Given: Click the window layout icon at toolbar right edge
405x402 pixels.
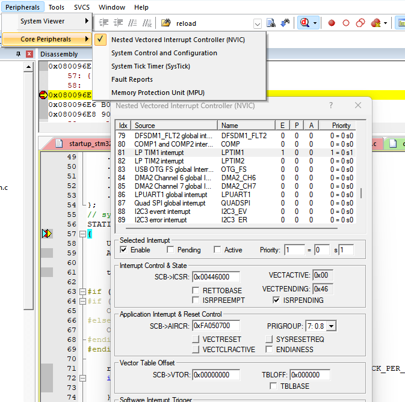Looking at the screenshot, I should pyautogui.click(x=401, y=23).
